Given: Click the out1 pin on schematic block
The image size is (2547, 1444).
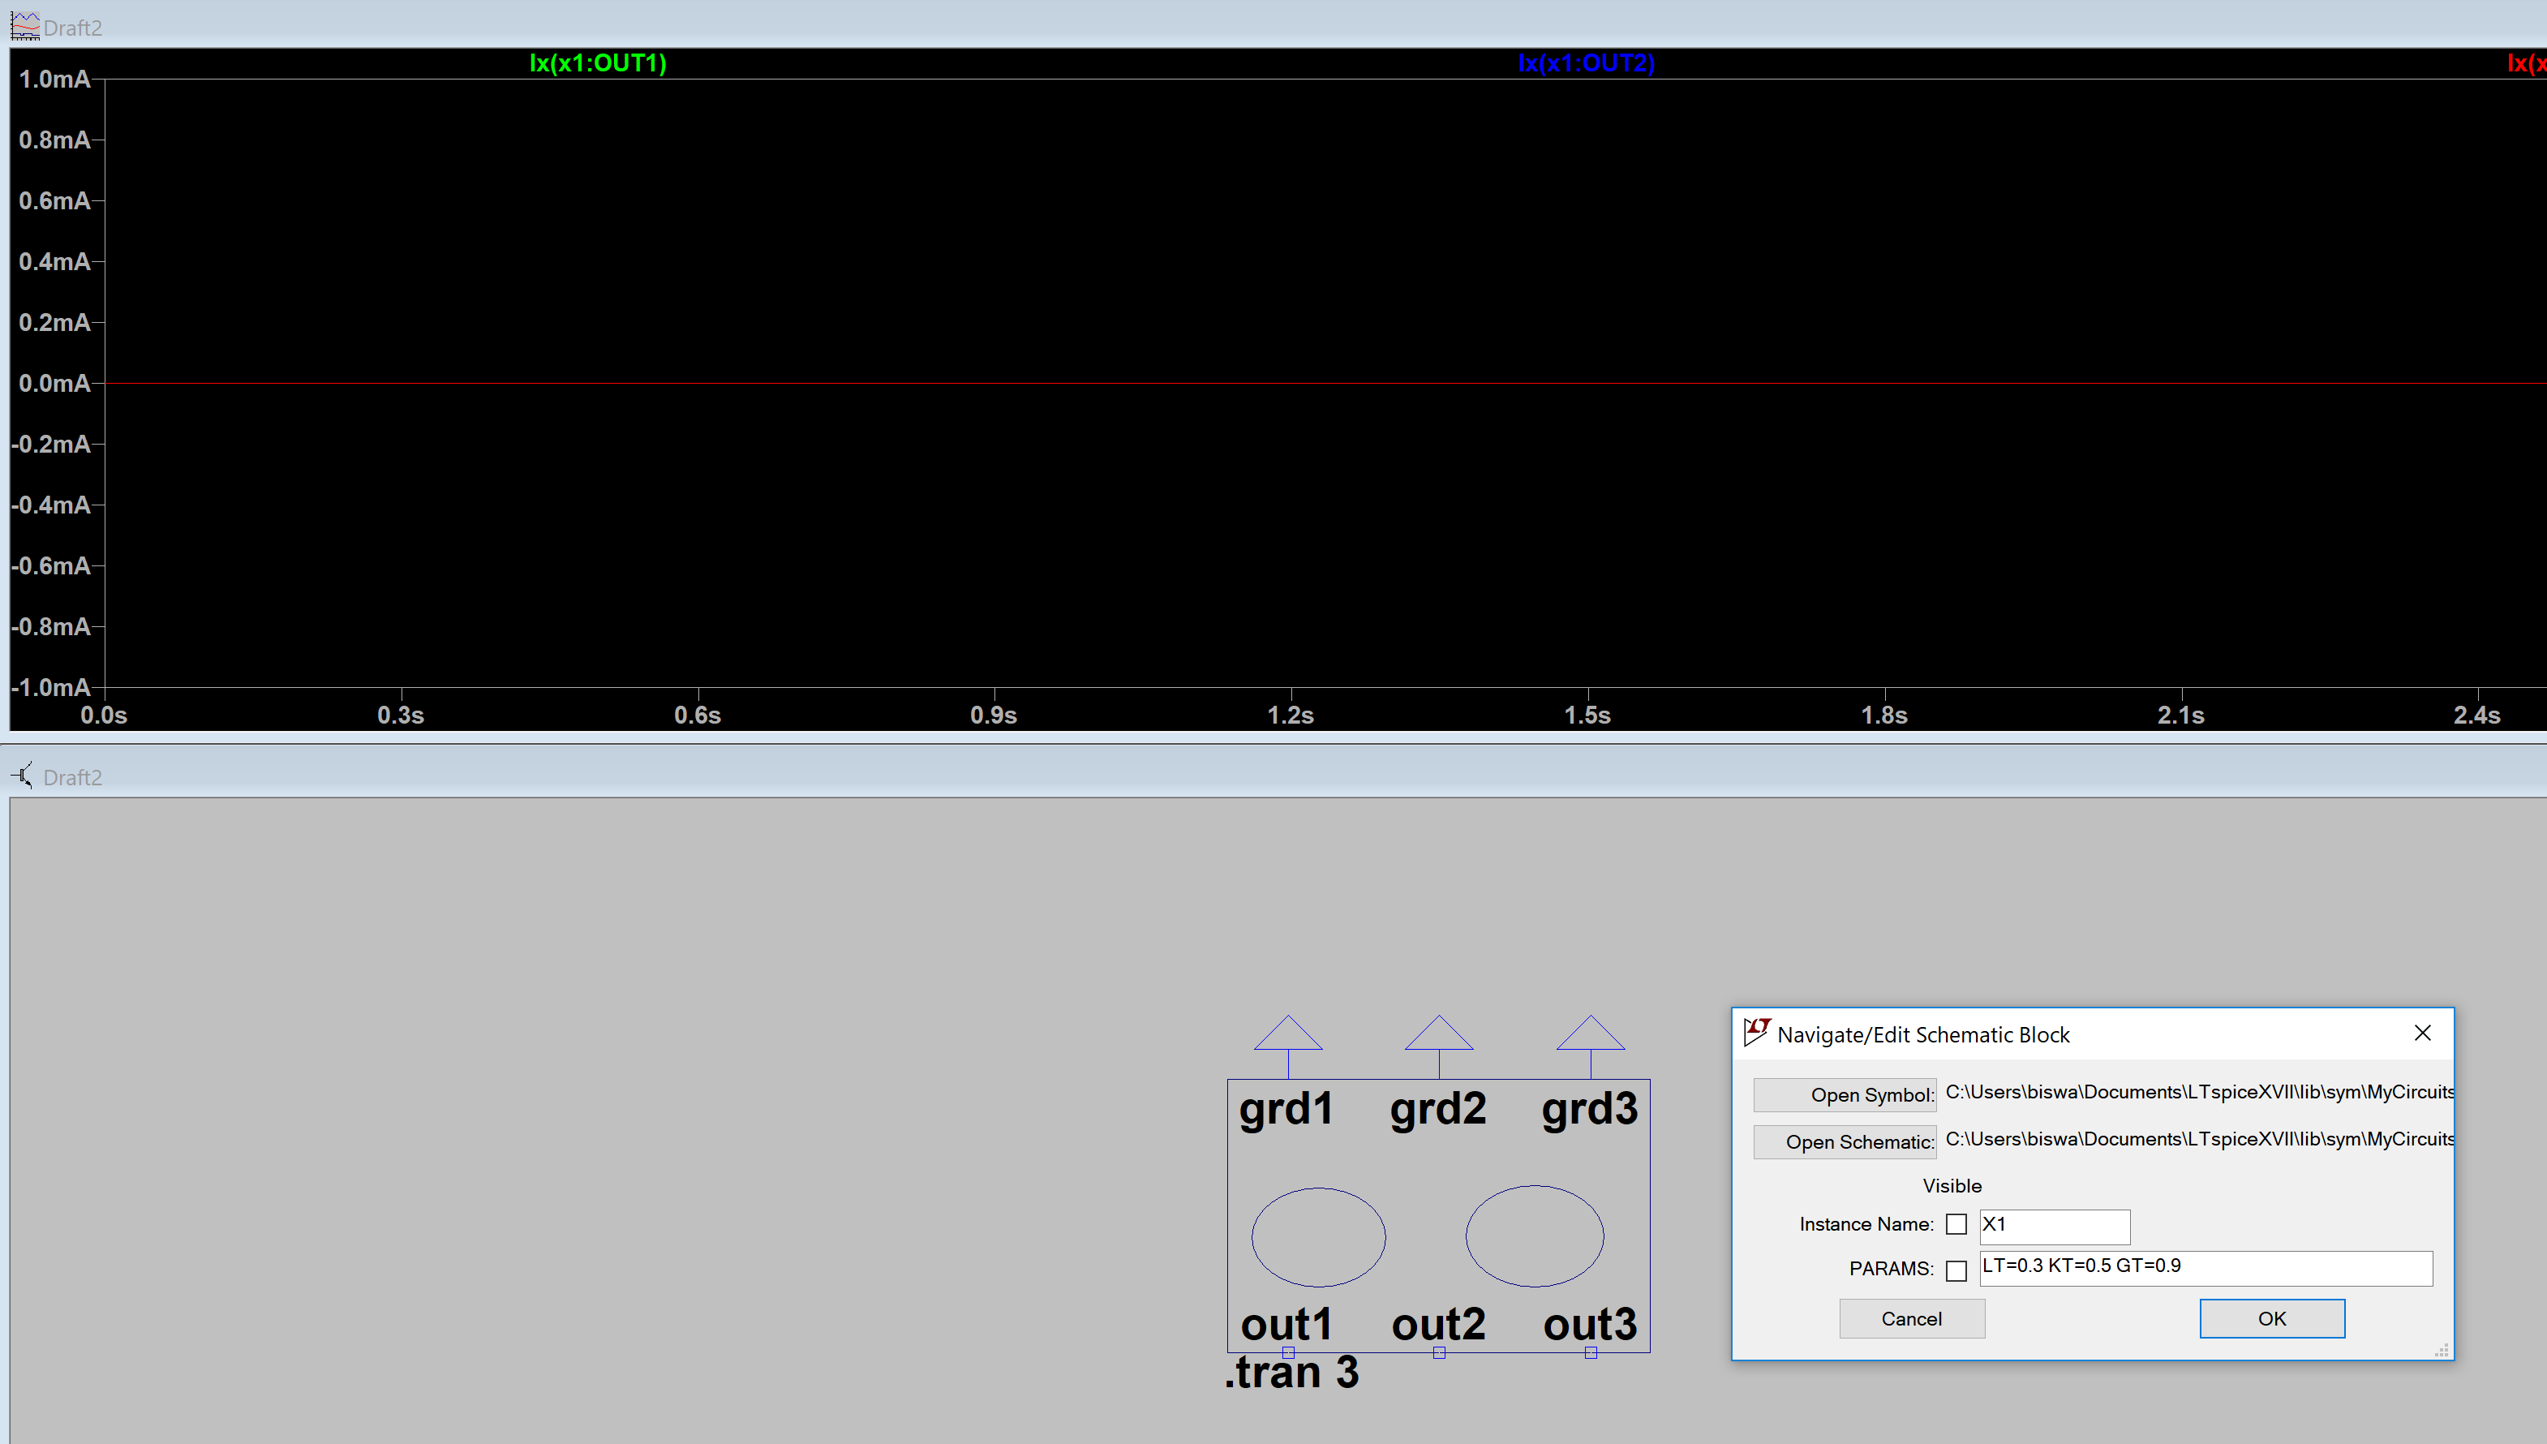Looking at the screenshot, I should click(1288, 1353).
